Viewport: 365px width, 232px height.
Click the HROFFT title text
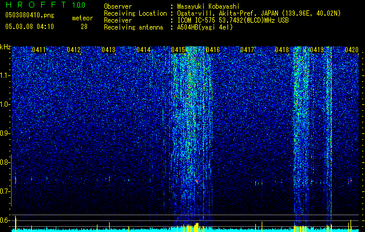36,5
